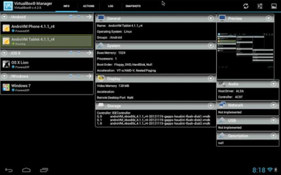281x175 pixels.
Task: Click the minus icon in /Android group header
Action: 79,17
